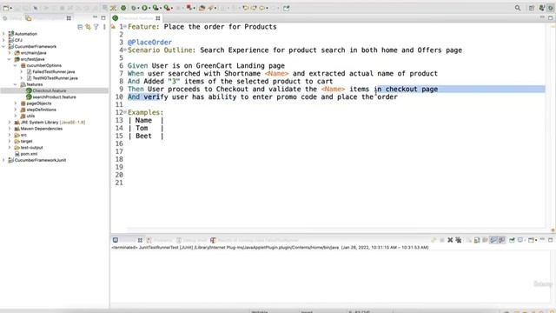Click the New file toolbar icon
The width and height of the screenshot is (556, 313).
pyautogui.click(x=6, y=8)
